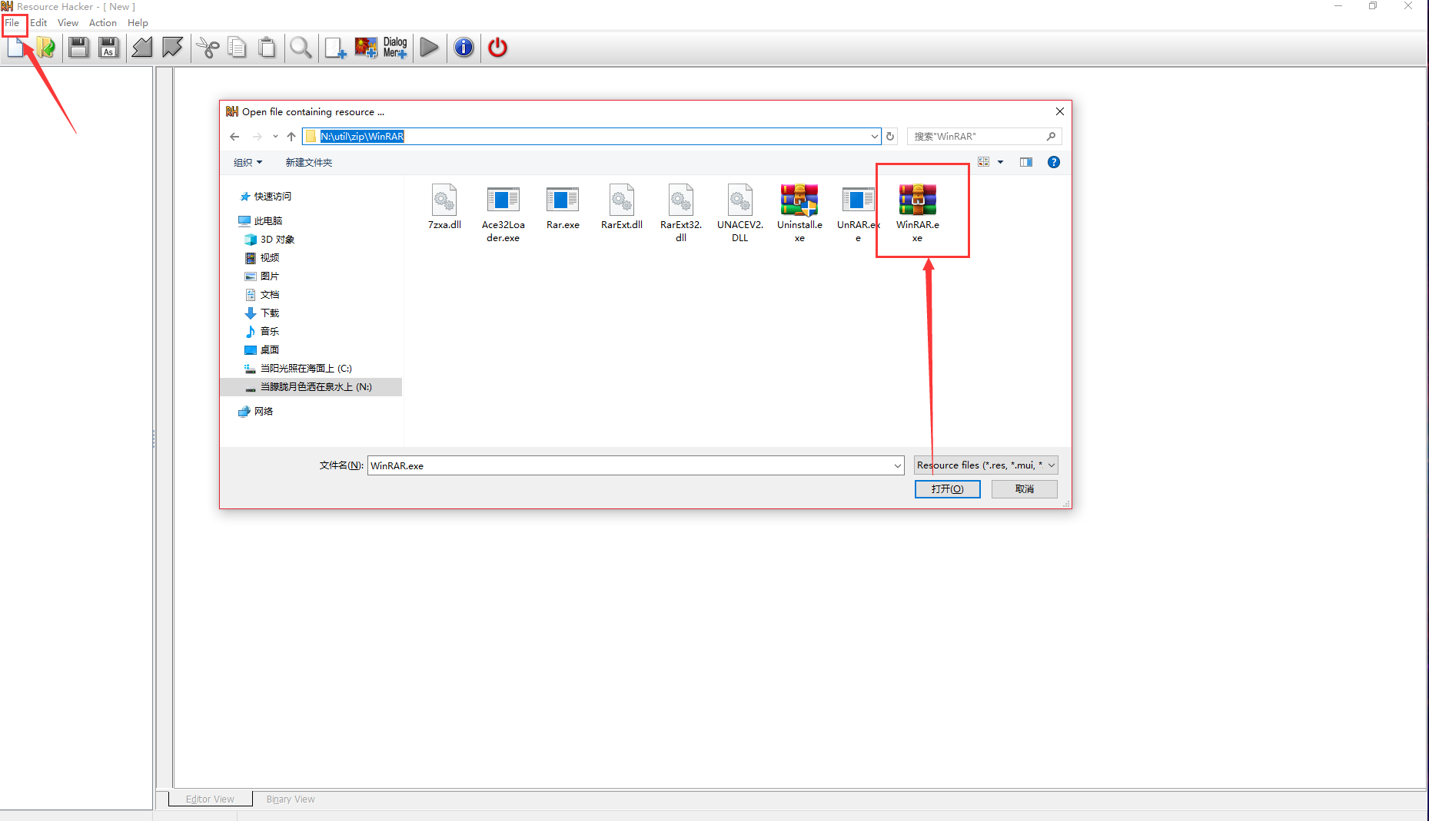Switch to the Editor View tab
The image size is (1429, 821).
210,799
